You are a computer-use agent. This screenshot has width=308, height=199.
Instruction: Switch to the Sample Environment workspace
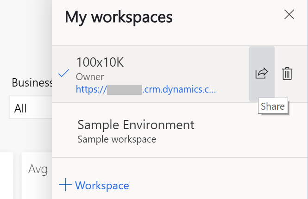click(x=136, y=124)
